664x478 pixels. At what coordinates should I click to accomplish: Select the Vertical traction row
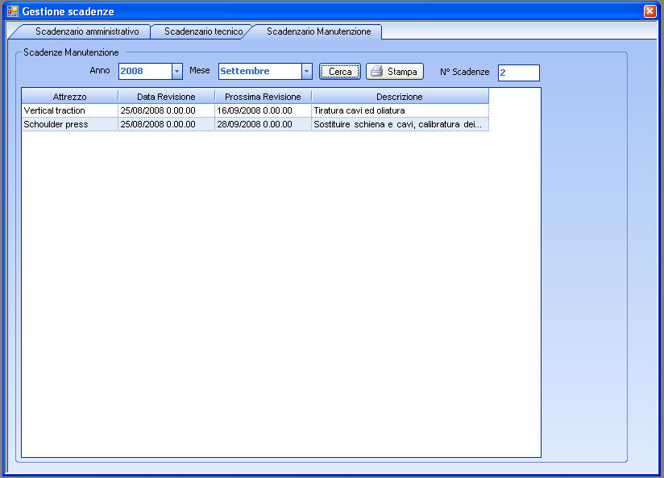click(55, 110)
